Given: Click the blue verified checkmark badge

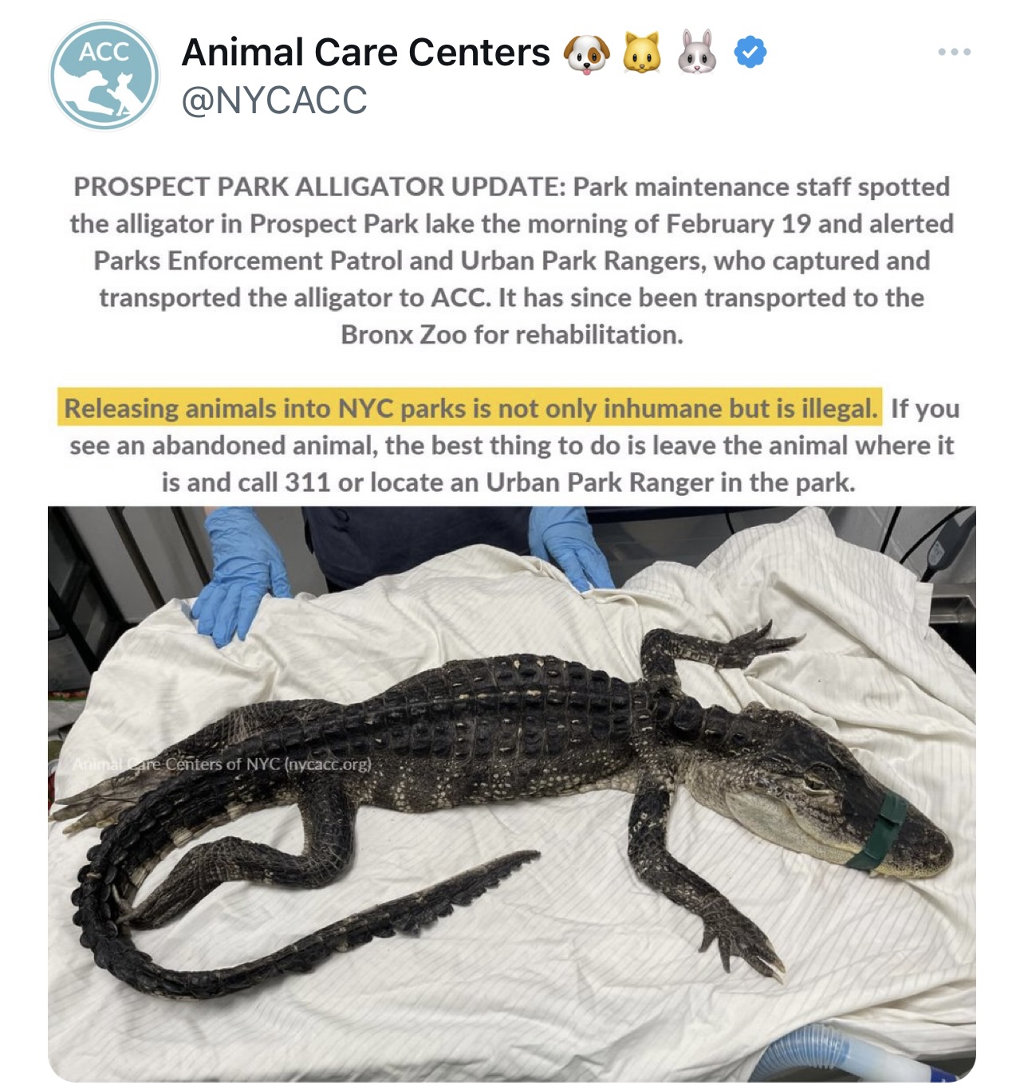Looking at the screenshot, I should (750, 53).
